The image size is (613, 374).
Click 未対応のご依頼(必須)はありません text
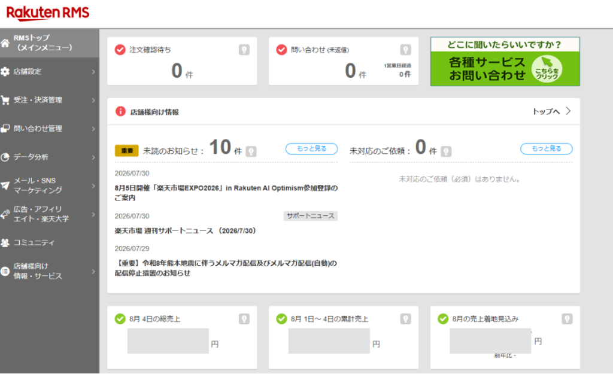click(x=459, y=179)
